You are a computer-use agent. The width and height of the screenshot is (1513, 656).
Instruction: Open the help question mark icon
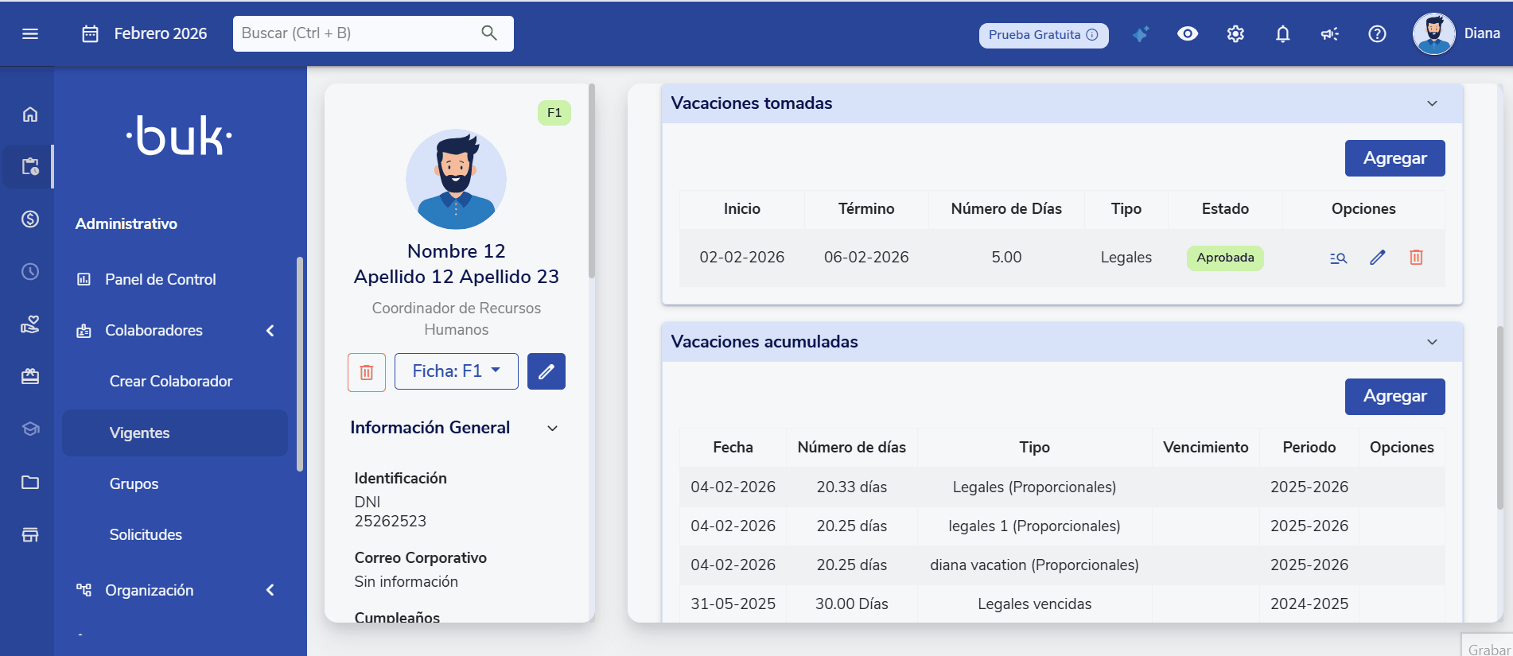point(1377,33)
